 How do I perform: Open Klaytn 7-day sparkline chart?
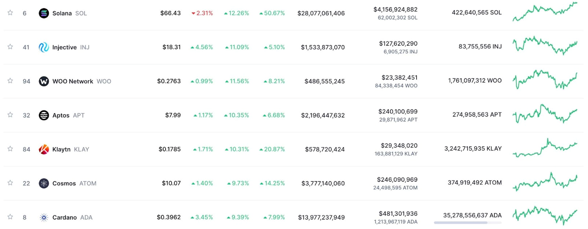click(545, 148)
